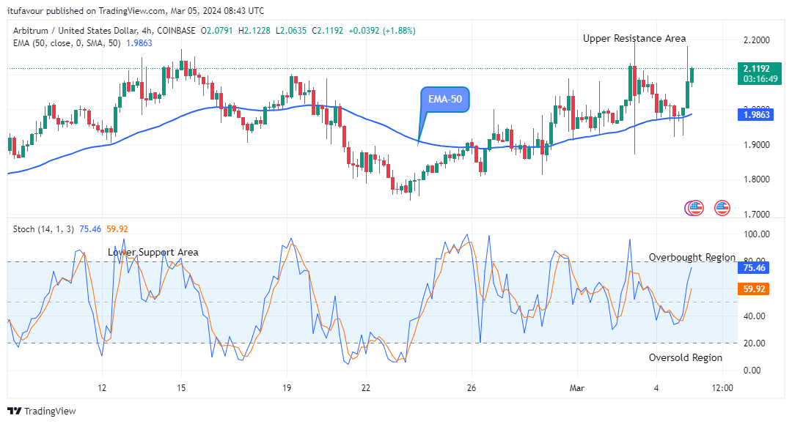Click the Stoch orange value 59.92 in legend
The image size is (792, 424).
pos(117,229)
